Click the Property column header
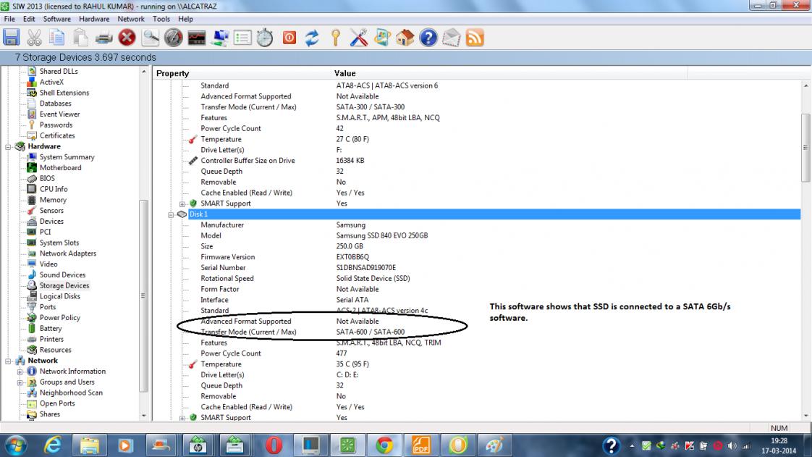Viewport: 812px width, 457px height. point(173,73)
